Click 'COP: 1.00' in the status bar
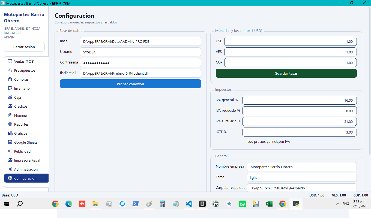Screen dimensions: 371x218 click(361, 195)
